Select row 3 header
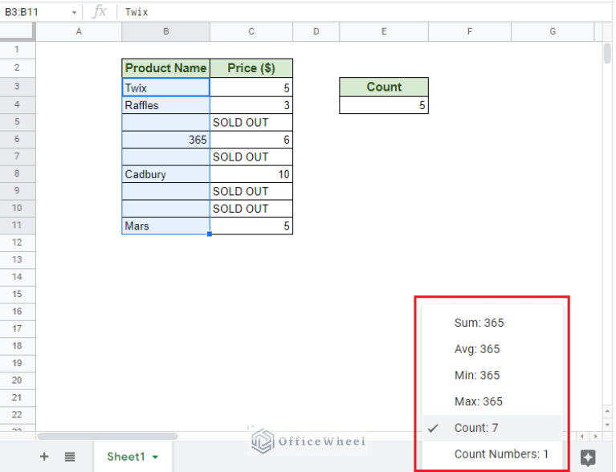 (x=18, y=87)
